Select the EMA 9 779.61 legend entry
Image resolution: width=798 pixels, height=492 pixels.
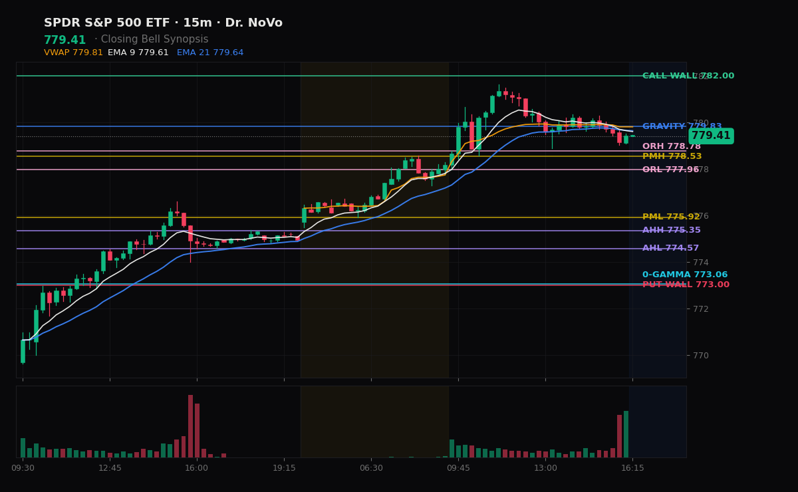tap(138, 53)
